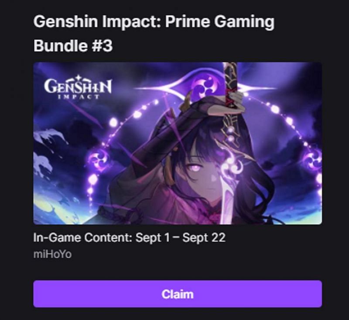Viewport: 349px width, 320px height.
Task: Click the Genshin Impact logo on the banner
Action: [78, 88]
